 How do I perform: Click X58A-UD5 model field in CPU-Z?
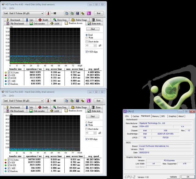156,126
